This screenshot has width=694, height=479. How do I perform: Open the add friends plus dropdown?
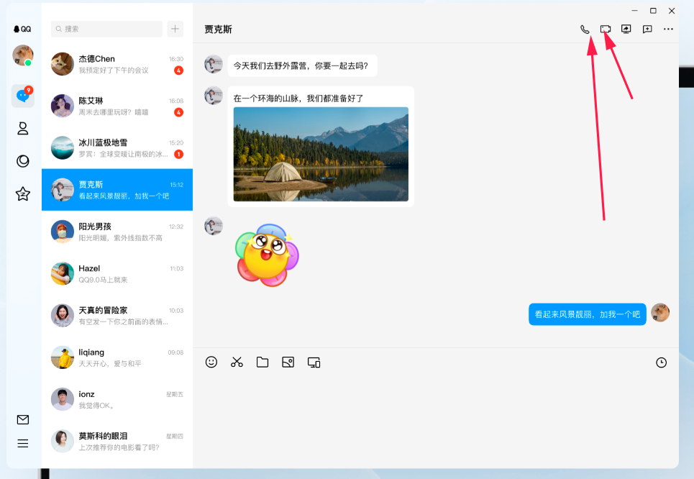(x=175, y=29)
